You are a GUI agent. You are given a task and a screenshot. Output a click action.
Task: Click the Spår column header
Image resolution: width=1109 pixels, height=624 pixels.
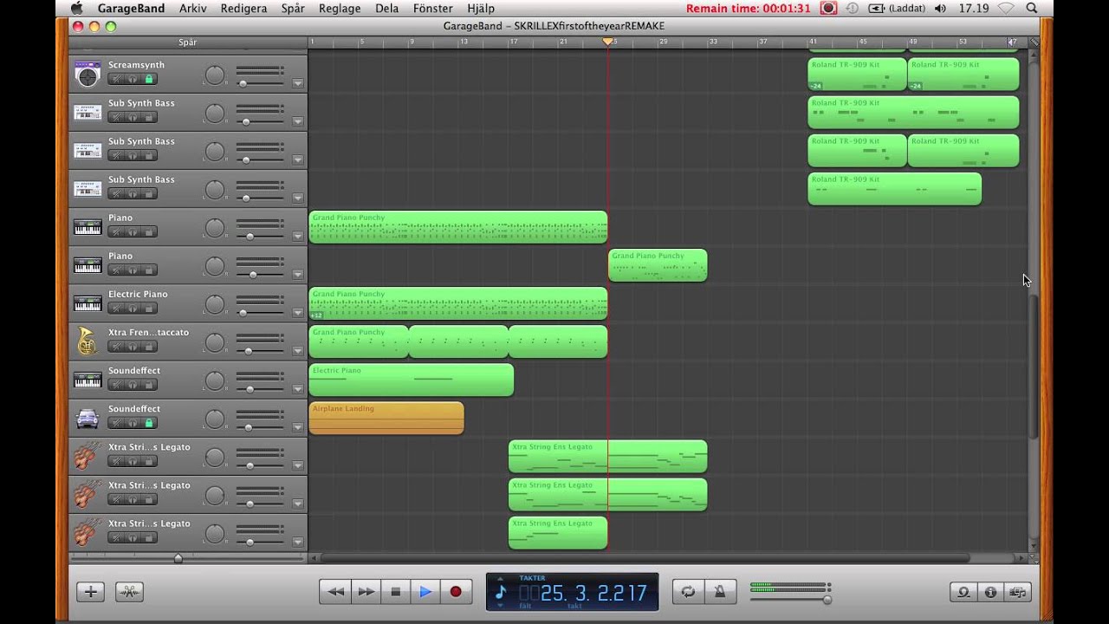pos(188,42)
